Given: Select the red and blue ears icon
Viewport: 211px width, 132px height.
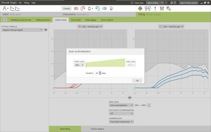Looking at the screenshot, I should pos(148,8).
